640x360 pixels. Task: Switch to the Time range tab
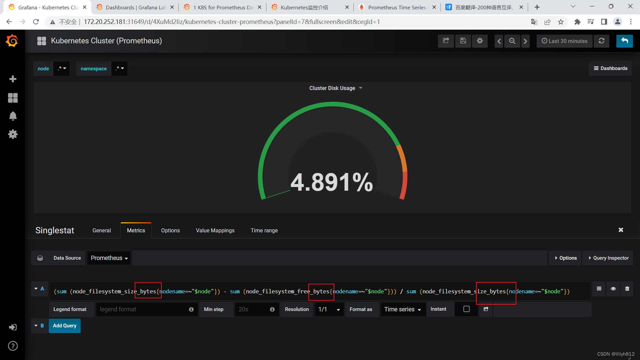click(264, 230)
